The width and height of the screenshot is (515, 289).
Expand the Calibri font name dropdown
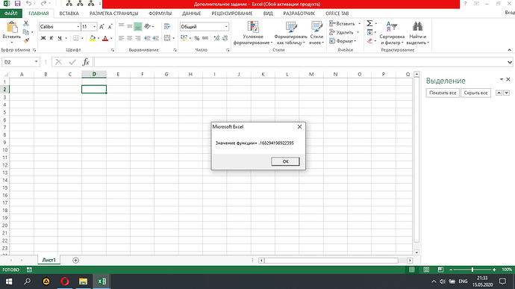[x=78, y=27]
